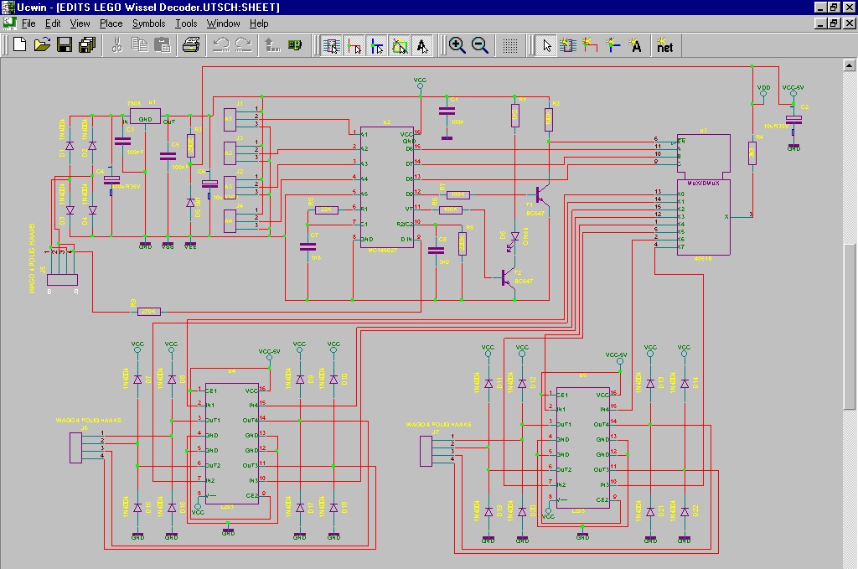Paste from clipboard icon
Viewport: 858px width, 569px height.
(x=162, y=45)
